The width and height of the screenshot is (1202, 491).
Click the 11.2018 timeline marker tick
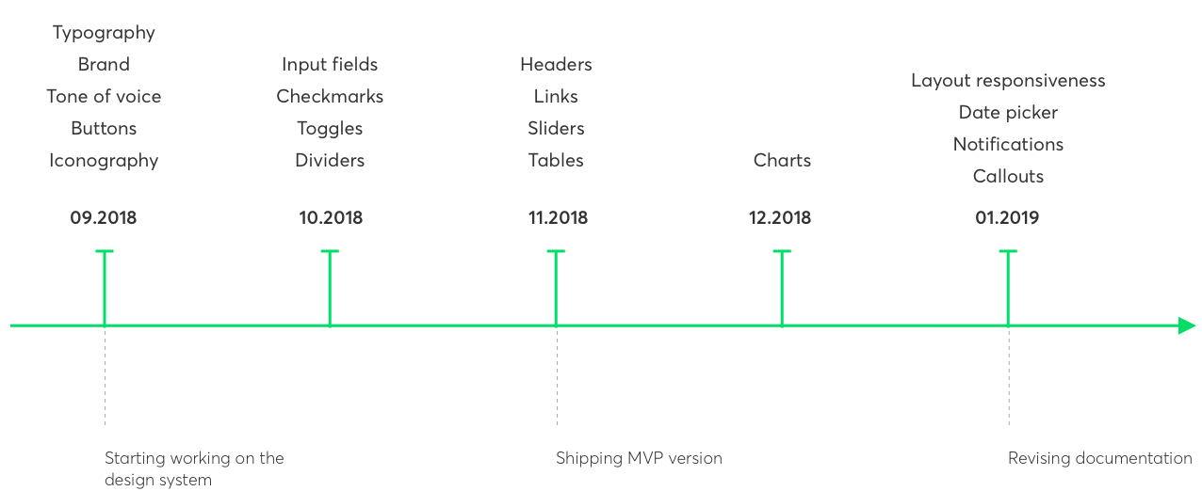pos(556,287)
